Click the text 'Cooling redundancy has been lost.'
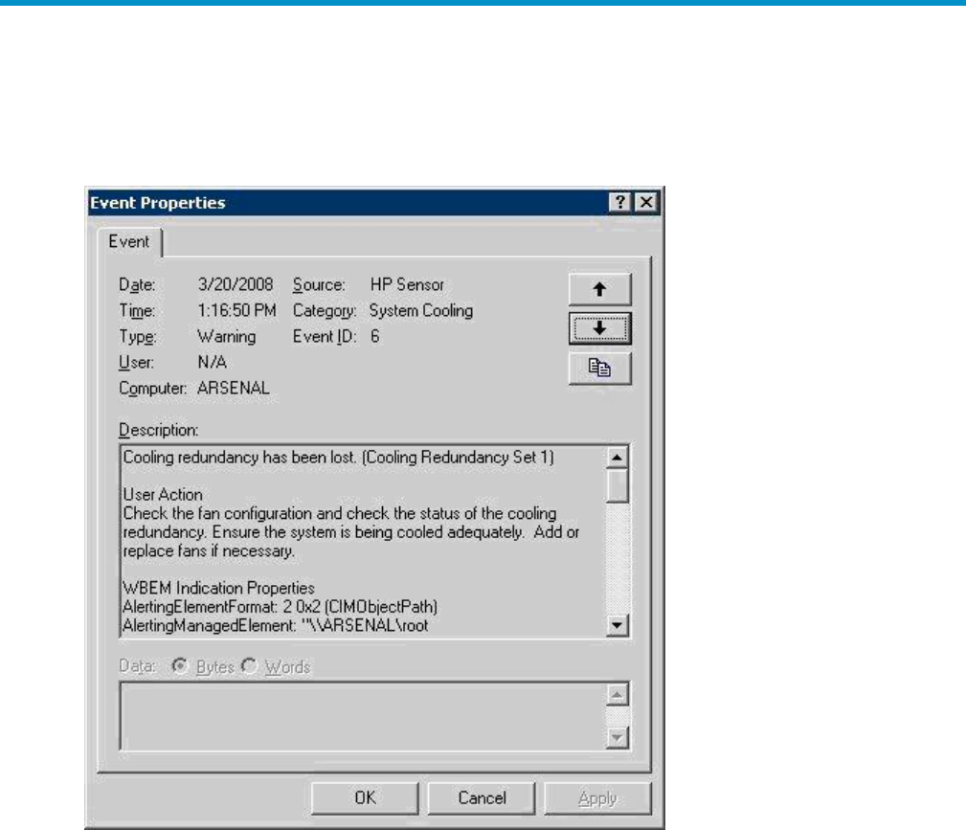The height and width of the screenshot is (830, 966). 239,458
